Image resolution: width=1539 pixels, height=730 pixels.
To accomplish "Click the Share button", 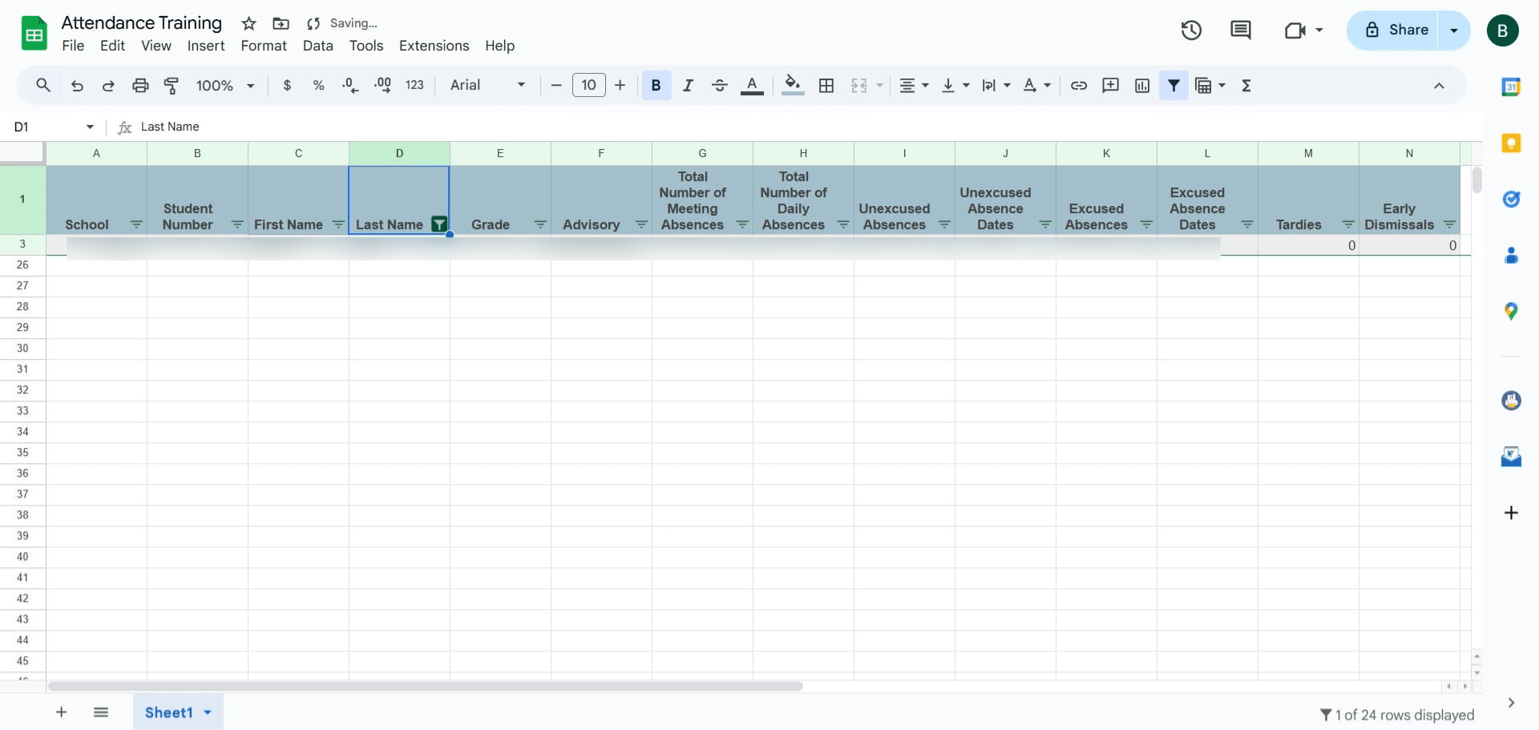I will [x=1393, y=30].
